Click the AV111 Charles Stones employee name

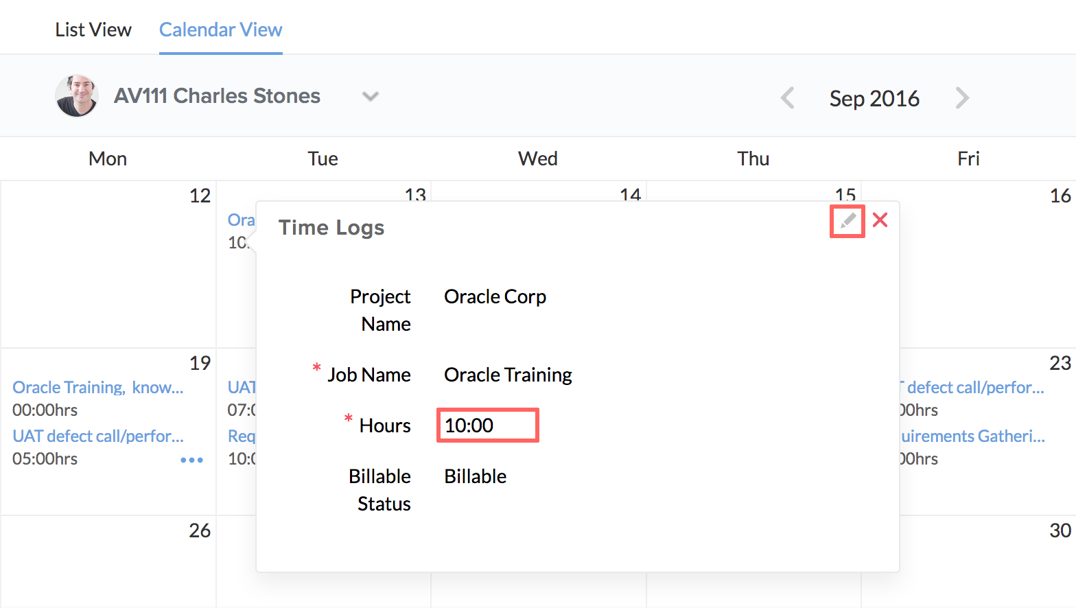(217, 96)
